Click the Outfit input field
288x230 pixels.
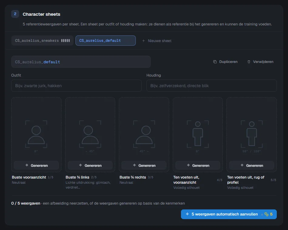[x=76, y=86]
